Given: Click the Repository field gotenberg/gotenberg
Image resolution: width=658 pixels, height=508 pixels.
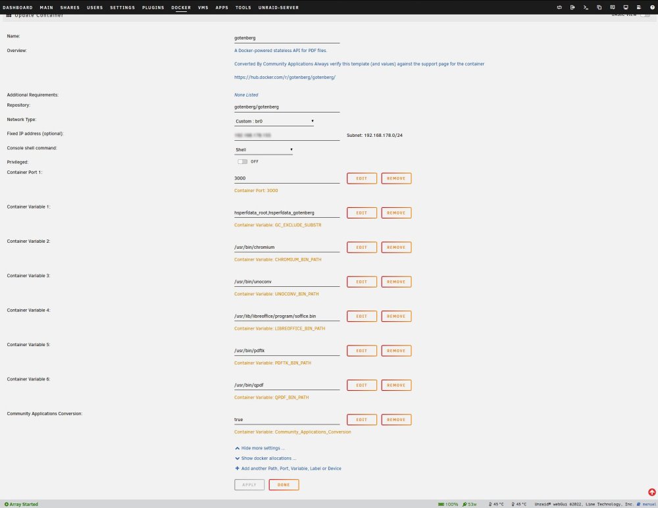Looking at the screenshot, I should pos(287,107).
